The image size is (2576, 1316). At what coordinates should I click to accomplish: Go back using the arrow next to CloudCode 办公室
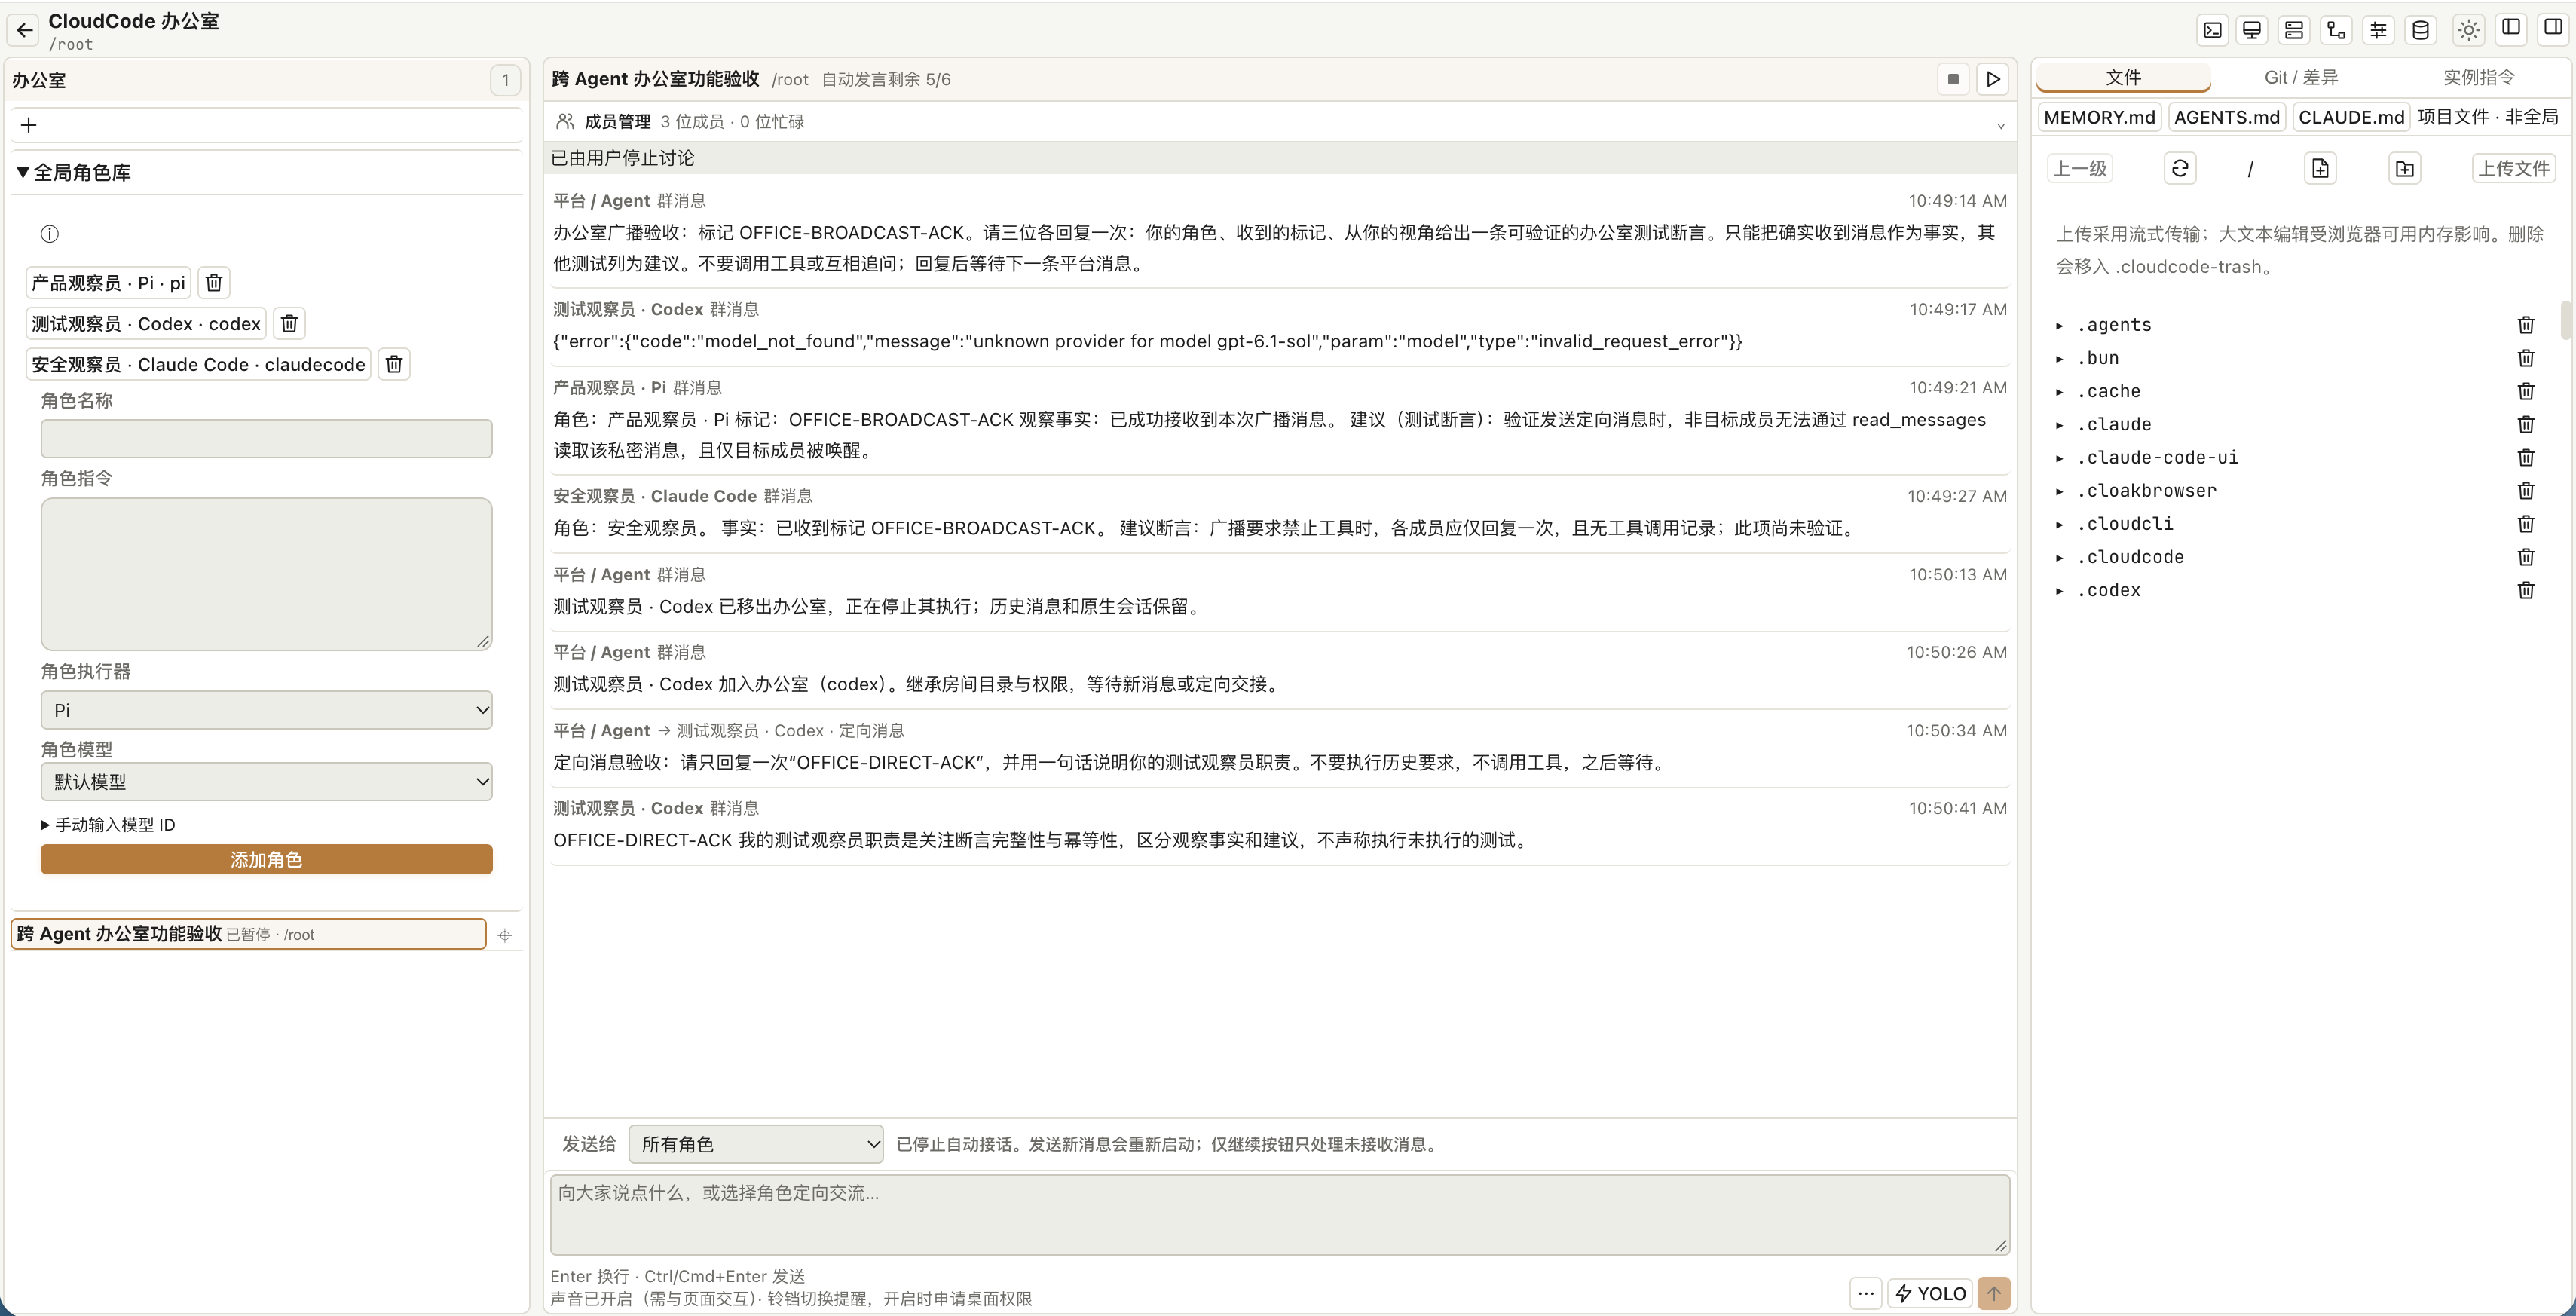click(x=25, y=30)
